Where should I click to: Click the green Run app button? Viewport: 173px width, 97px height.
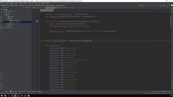pos(145,5)
